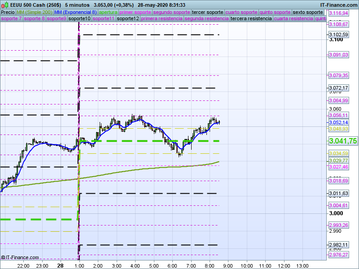
Task: Click the 5 minutos timeframe in title
Action: 77,4
